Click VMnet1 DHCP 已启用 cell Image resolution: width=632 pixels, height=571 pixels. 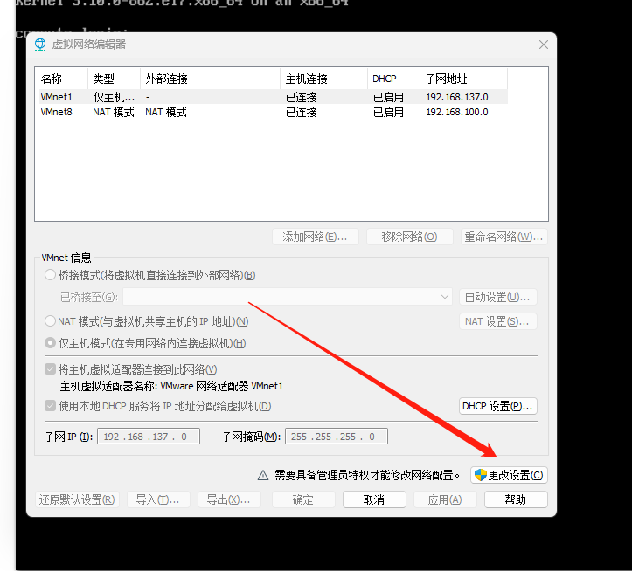click(x=388, y=97)
